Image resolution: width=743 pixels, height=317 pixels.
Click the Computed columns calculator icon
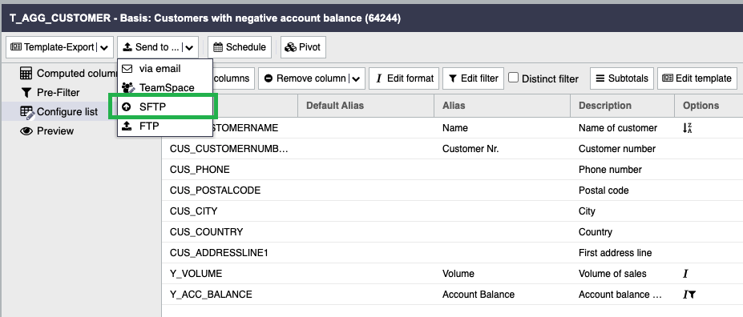pos(26,74)
